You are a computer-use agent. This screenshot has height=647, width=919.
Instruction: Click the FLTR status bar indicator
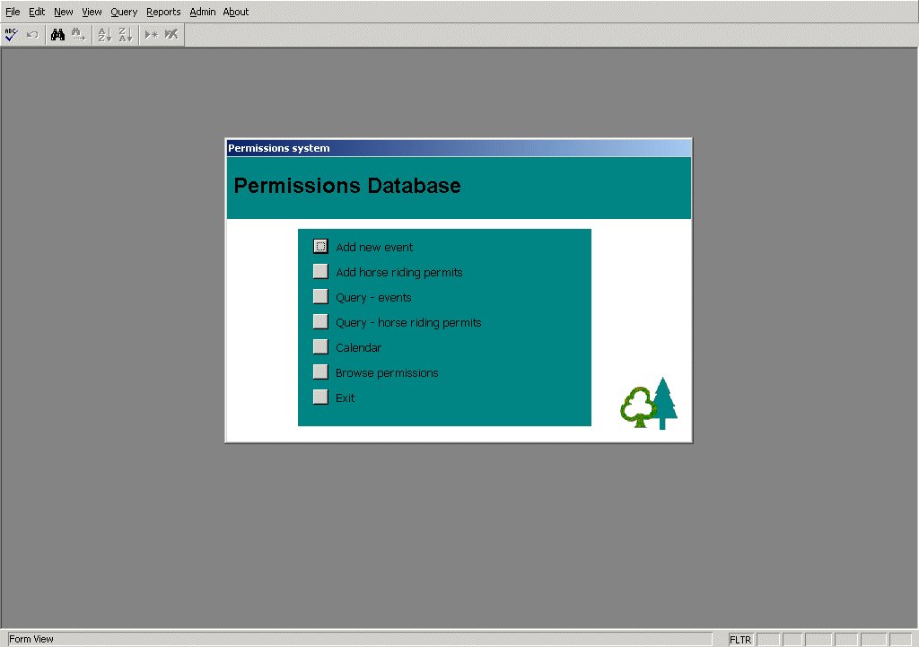tap(740, 640)
